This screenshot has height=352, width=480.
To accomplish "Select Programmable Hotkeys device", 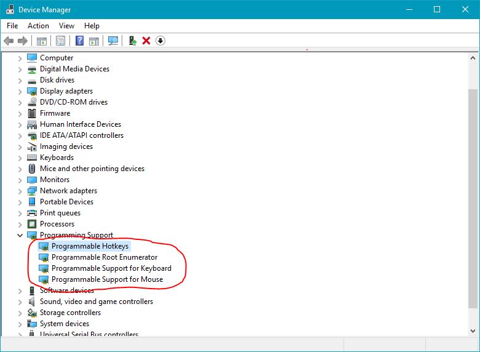I will click(x=90, y=246).
